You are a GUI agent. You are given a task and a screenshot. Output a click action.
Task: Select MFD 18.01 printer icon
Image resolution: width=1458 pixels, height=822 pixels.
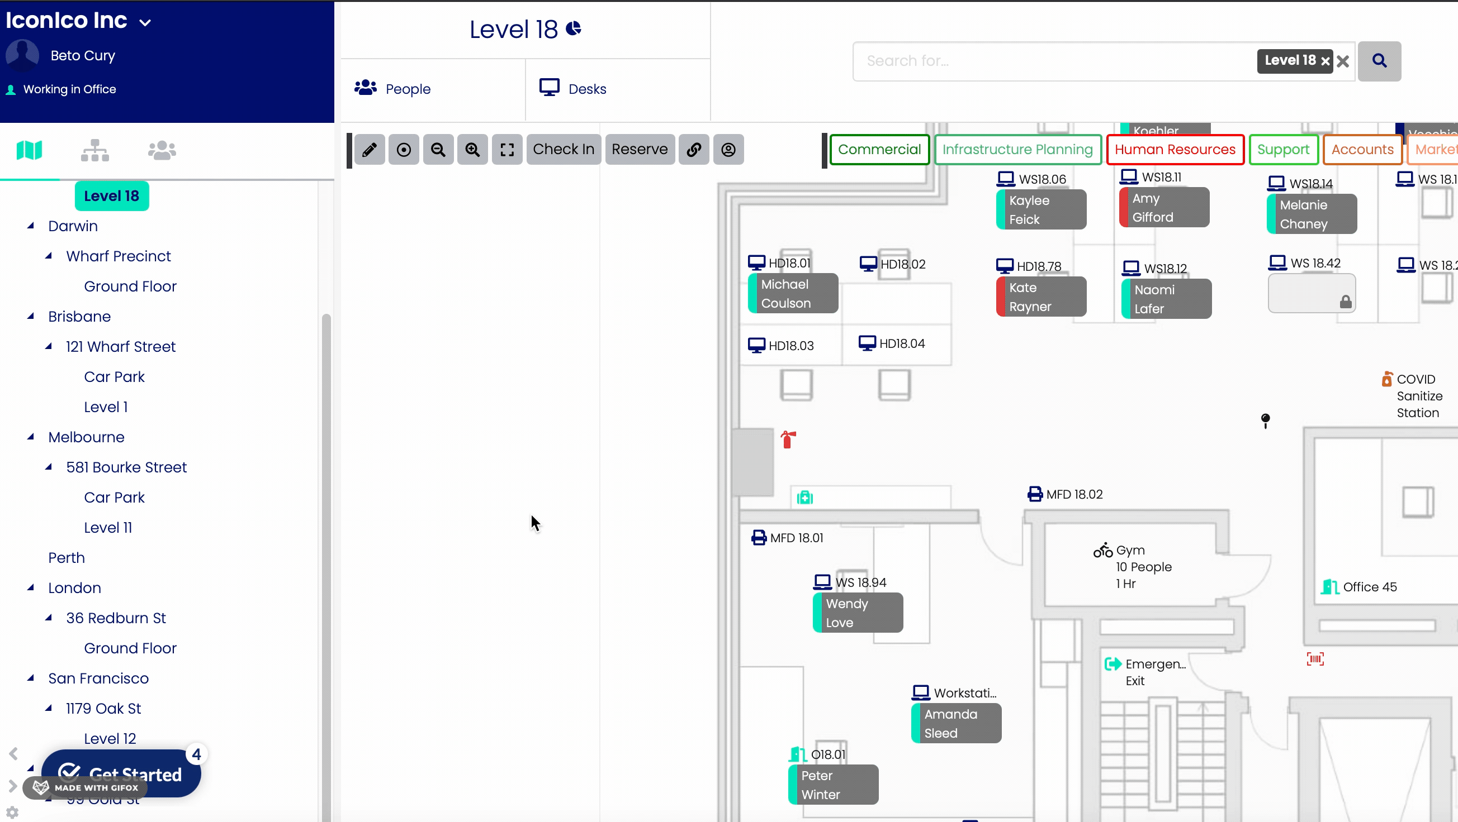[759, 538]
